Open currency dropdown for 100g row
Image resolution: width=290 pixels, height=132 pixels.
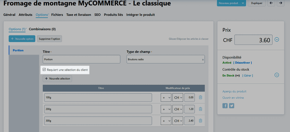(178, 98)
